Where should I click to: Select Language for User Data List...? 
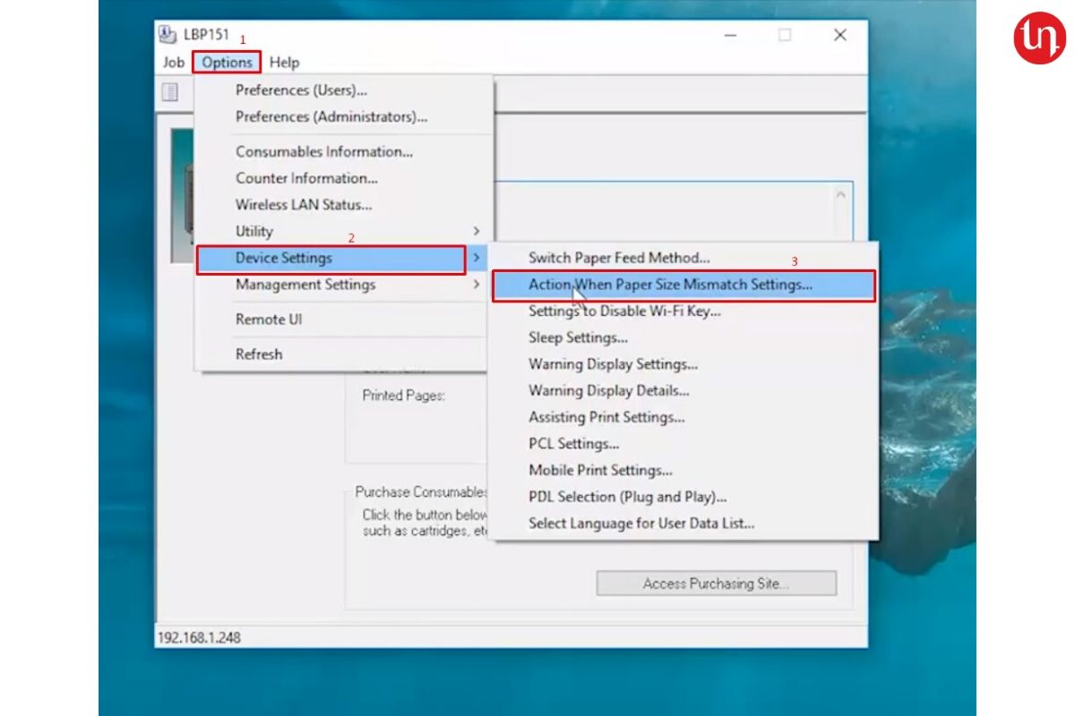point(684,524)
